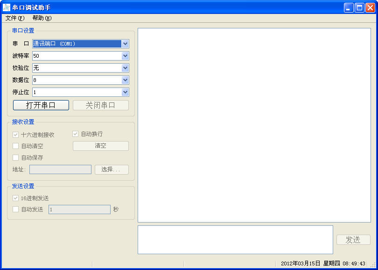The height and width of the screenshot is (270, 378).
Task: Click inside the large receive text area
Action: [x=254, y=125]
